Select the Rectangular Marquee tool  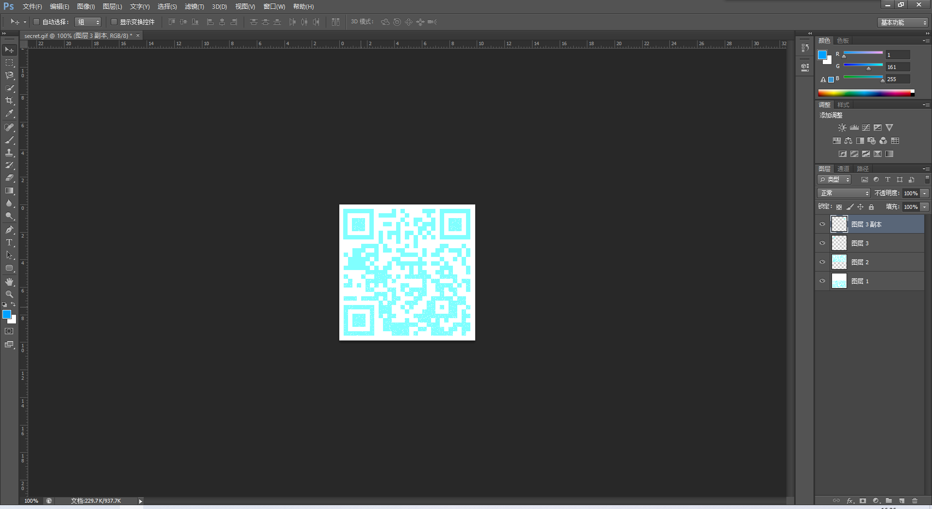(9, 63)
